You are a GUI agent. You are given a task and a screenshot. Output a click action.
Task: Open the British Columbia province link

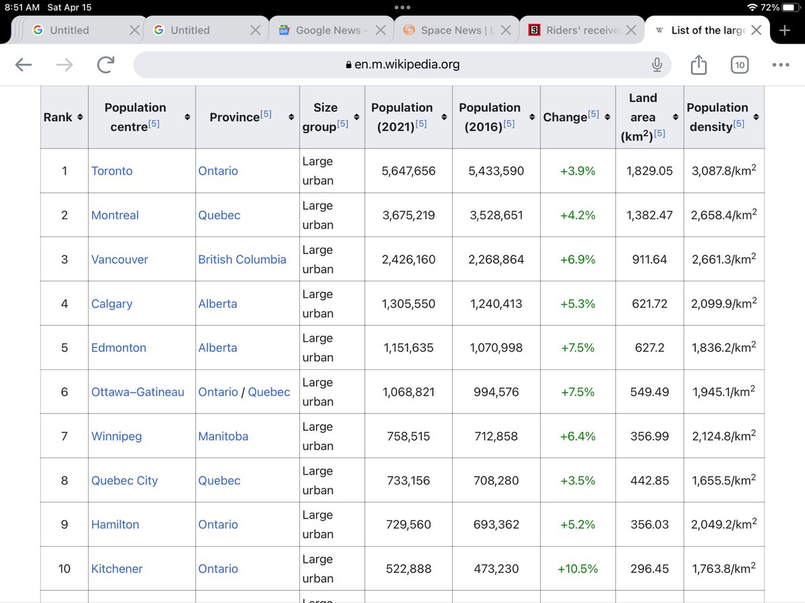[242, 259]
